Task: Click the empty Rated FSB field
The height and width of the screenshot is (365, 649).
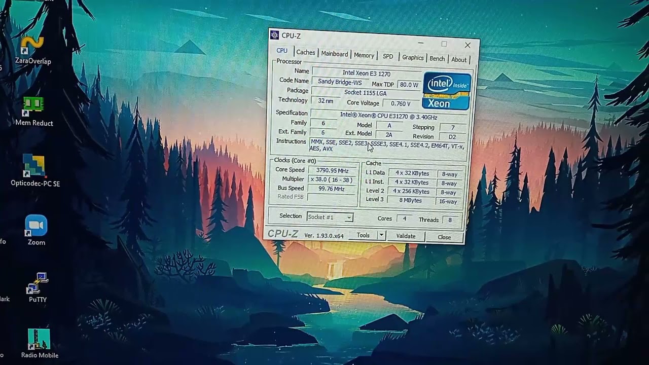Action: tap(332, 198)
